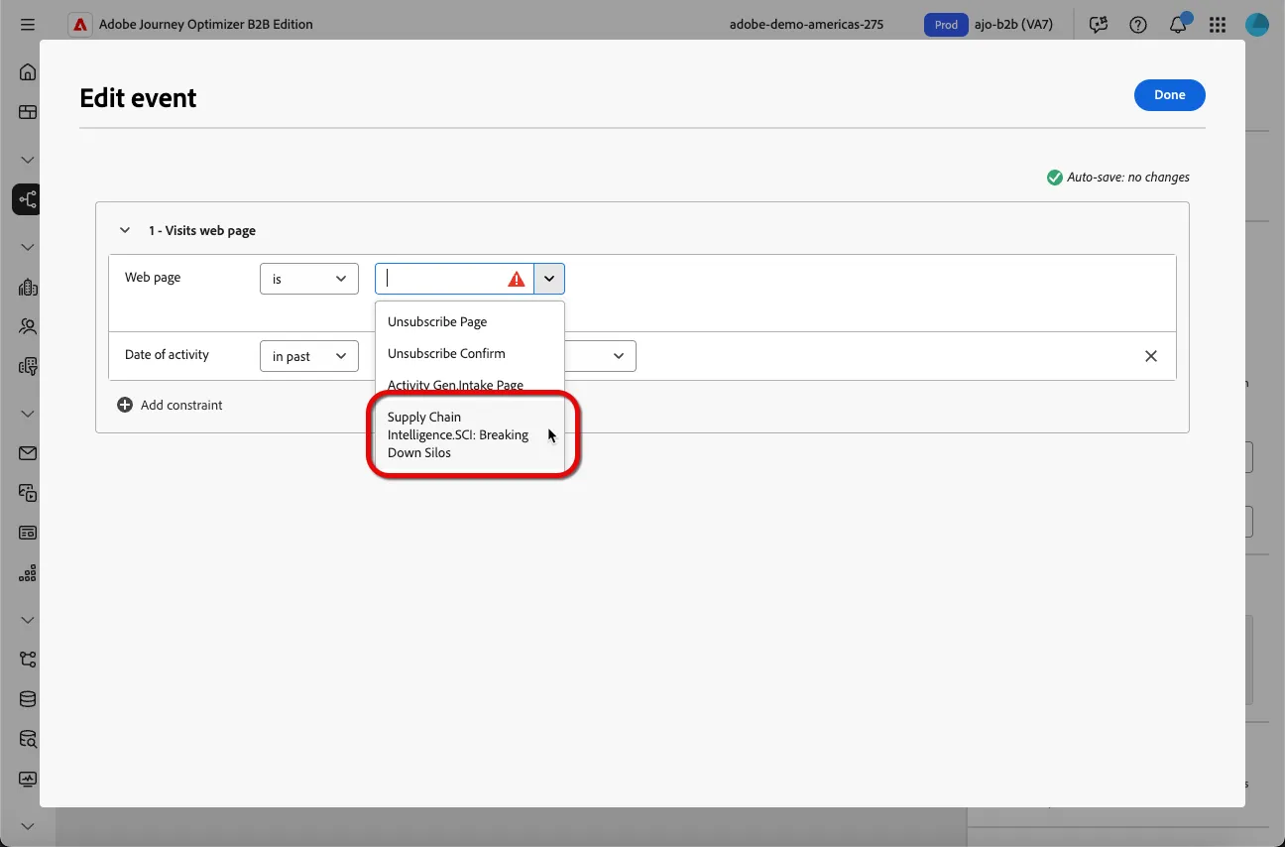Open the notifications bell
Viewport: 1285px width, 847px height.
[1178, 25]
